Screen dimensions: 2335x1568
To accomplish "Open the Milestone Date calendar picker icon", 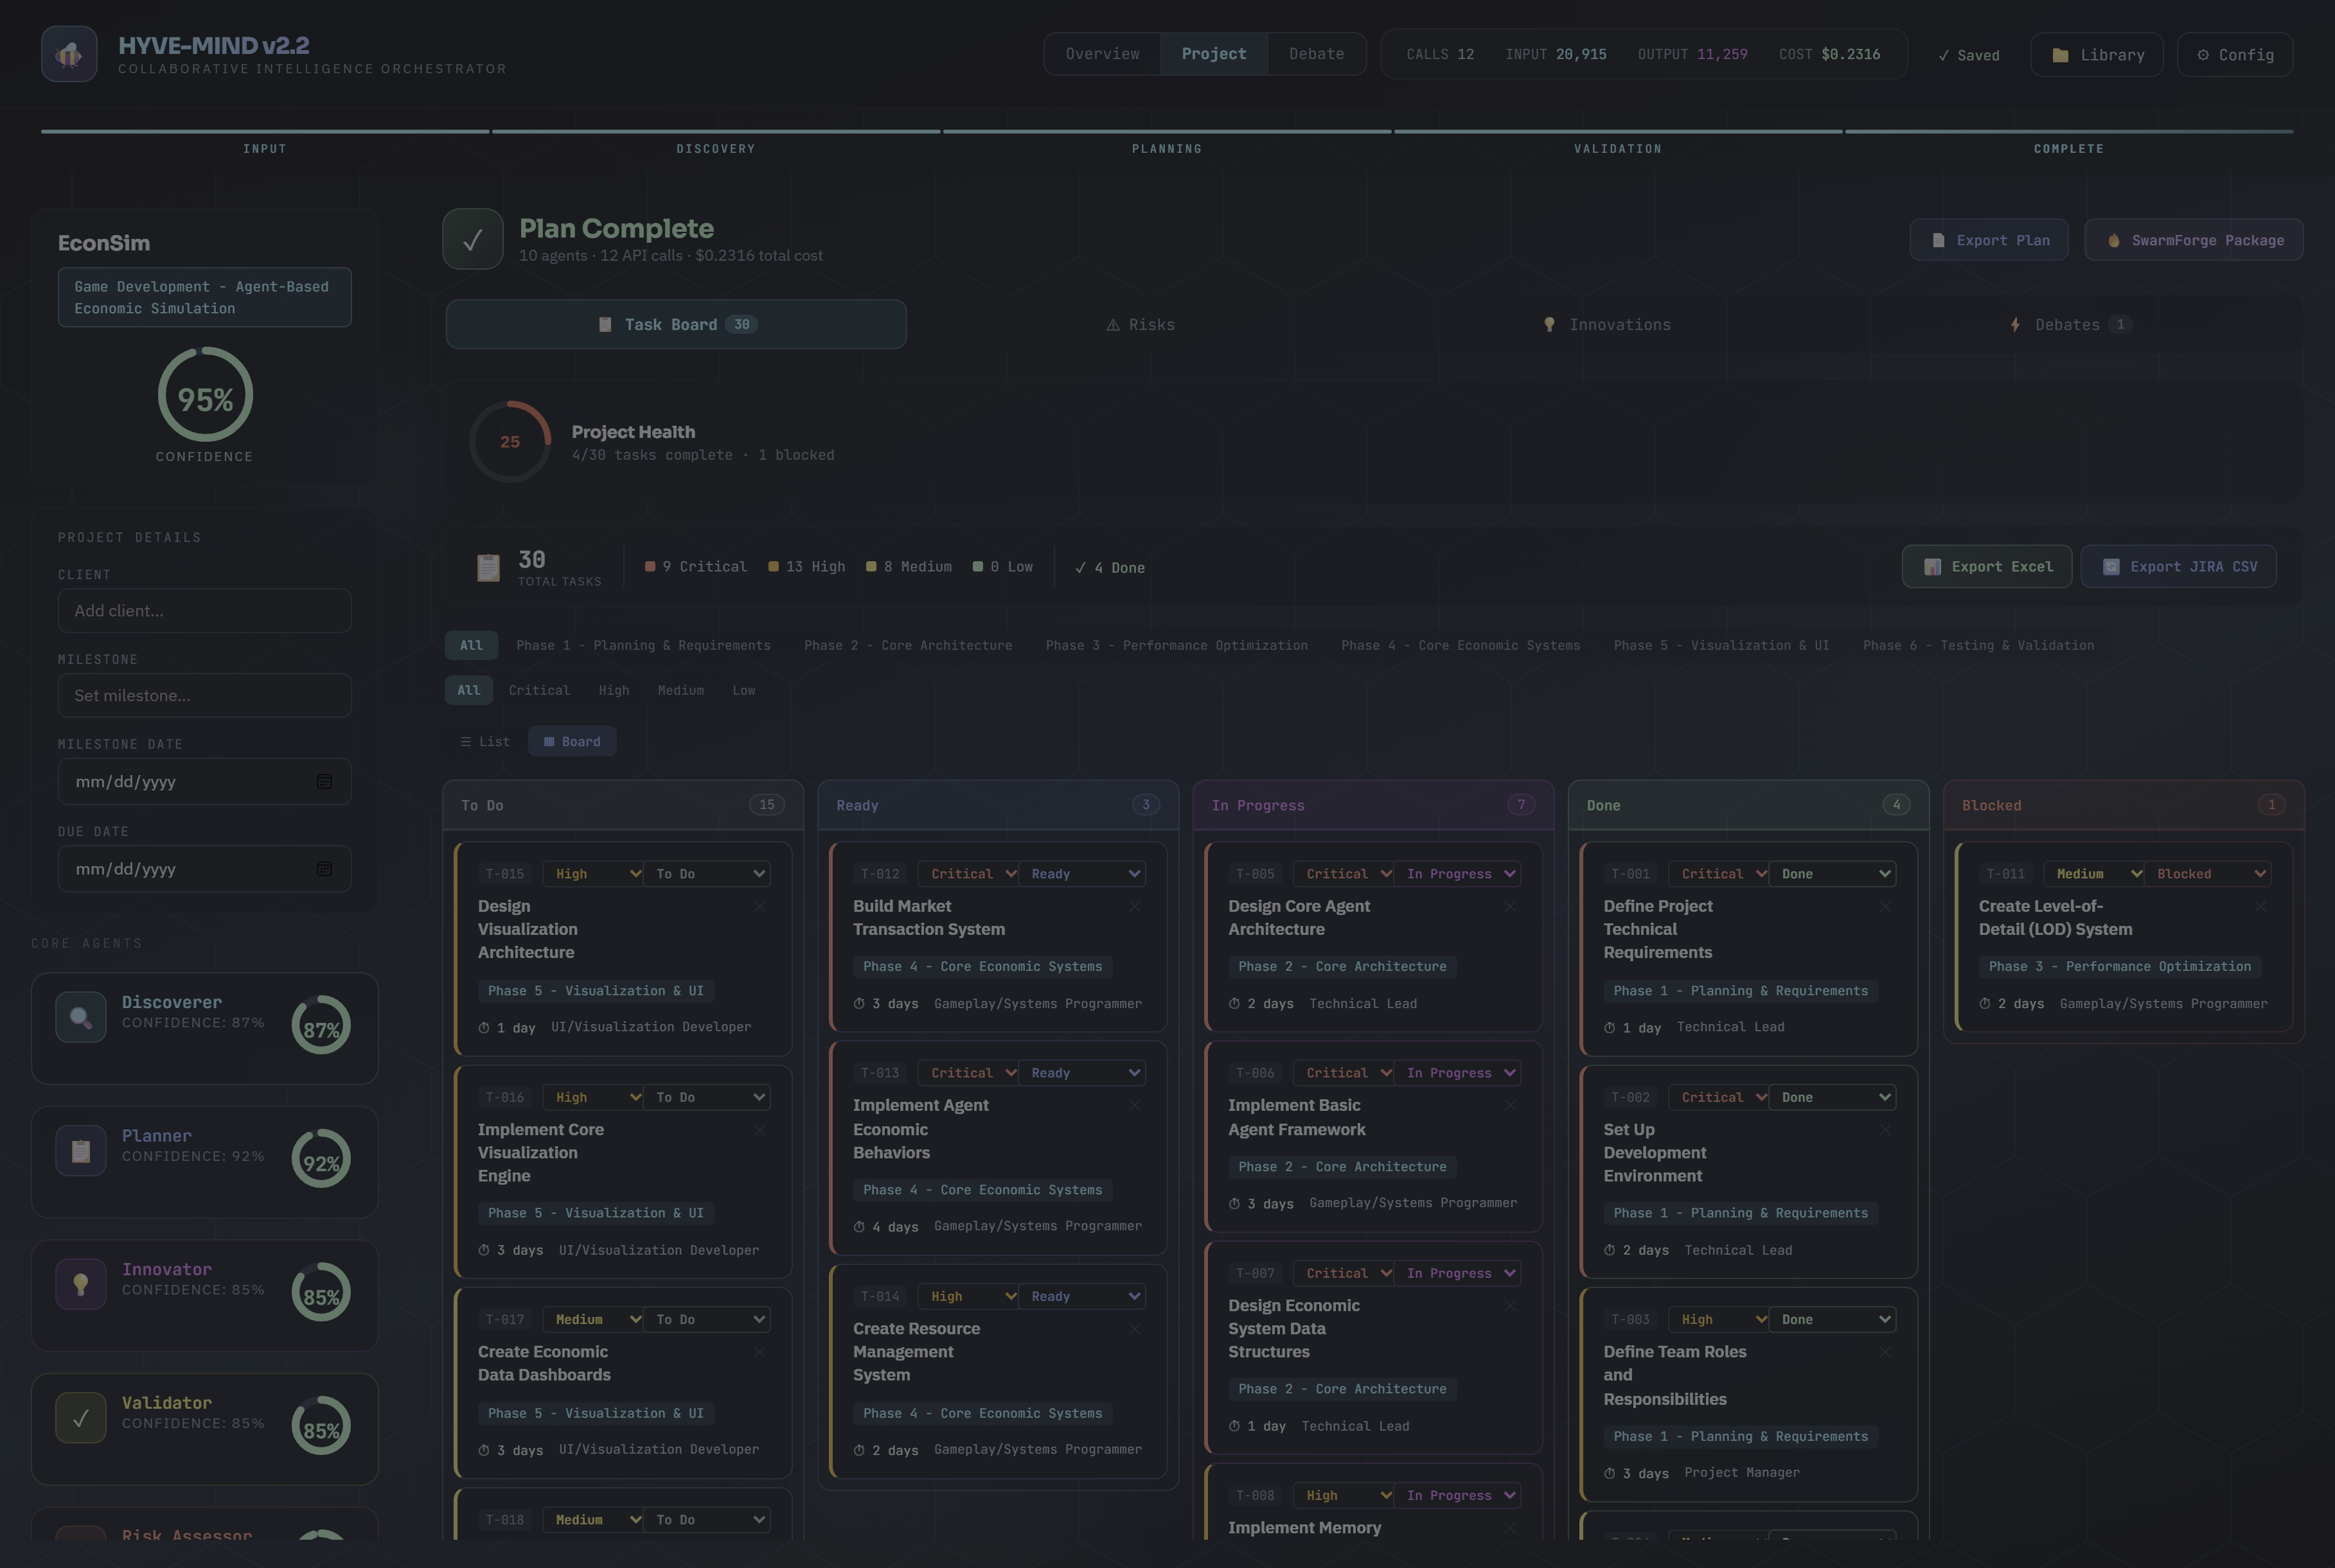I will point(324,782).
